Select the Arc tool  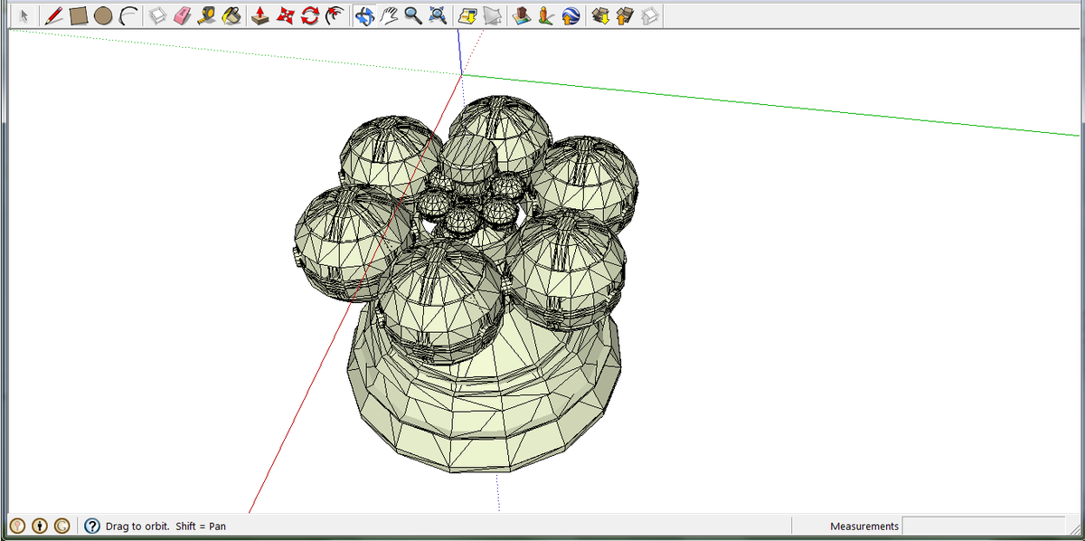point(128,15)
